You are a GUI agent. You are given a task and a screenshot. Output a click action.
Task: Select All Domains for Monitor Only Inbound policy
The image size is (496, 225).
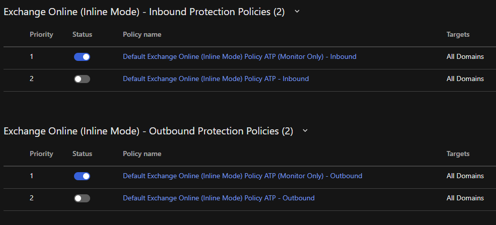pos(465,57)
